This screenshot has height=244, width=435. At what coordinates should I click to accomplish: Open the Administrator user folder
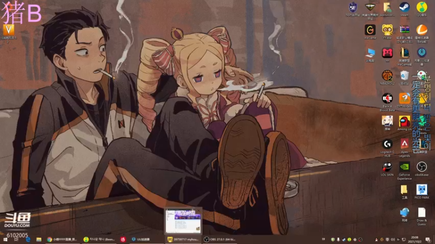387,9
